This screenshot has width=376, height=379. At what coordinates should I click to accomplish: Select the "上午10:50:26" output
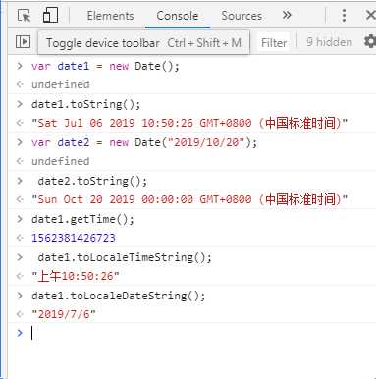pyautogui.click(x=76, y=276)
